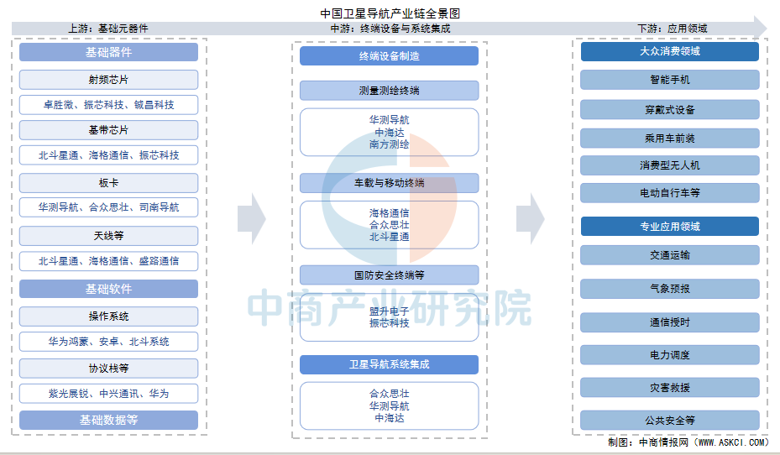
Task: Click the 车载与移动终端 box
Action: click(389, 183)
